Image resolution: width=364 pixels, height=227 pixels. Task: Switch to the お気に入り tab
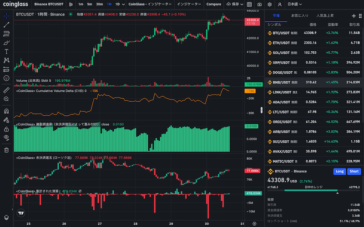[300, 15]
